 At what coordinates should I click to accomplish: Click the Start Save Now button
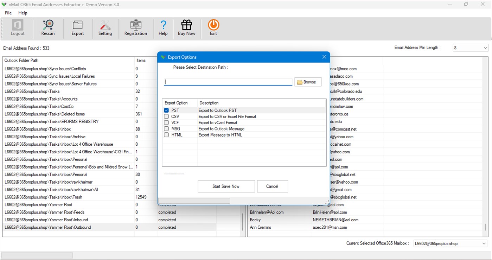pyautogui.click(x=226, y=186)
